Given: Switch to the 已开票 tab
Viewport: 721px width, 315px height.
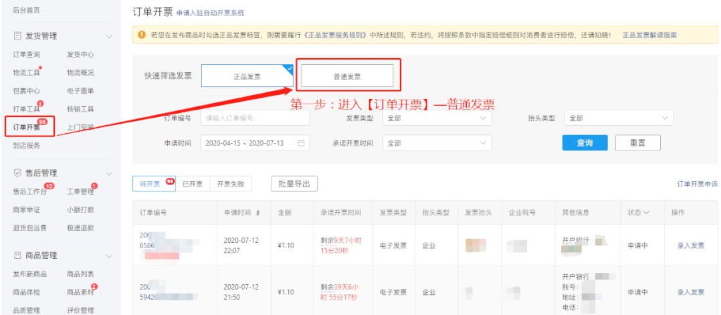Looking at the screenshot, I should pyautogui.click(x=193, y=184).
